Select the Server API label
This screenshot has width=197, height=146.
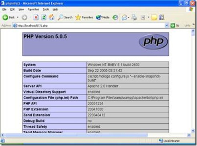(x=32, y=86)
